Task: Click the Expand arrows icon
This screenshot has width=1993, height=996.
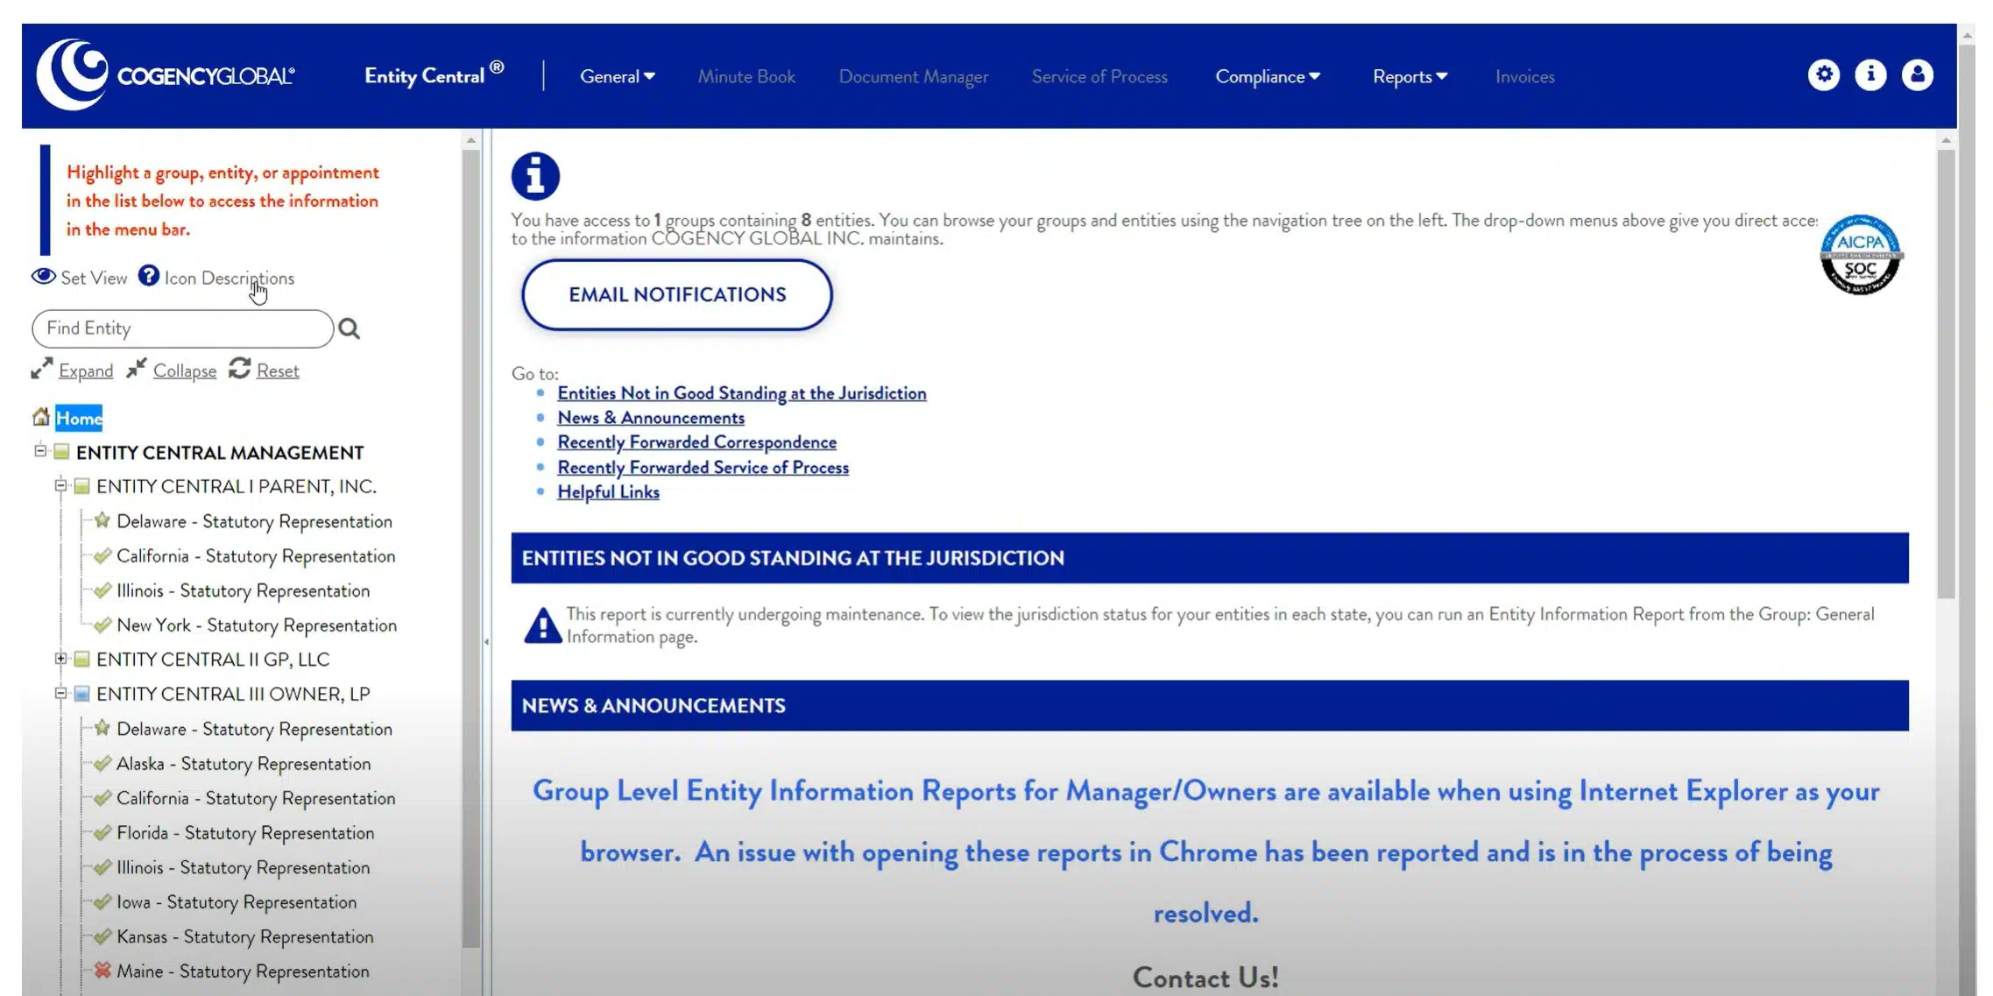Action: 41,369
